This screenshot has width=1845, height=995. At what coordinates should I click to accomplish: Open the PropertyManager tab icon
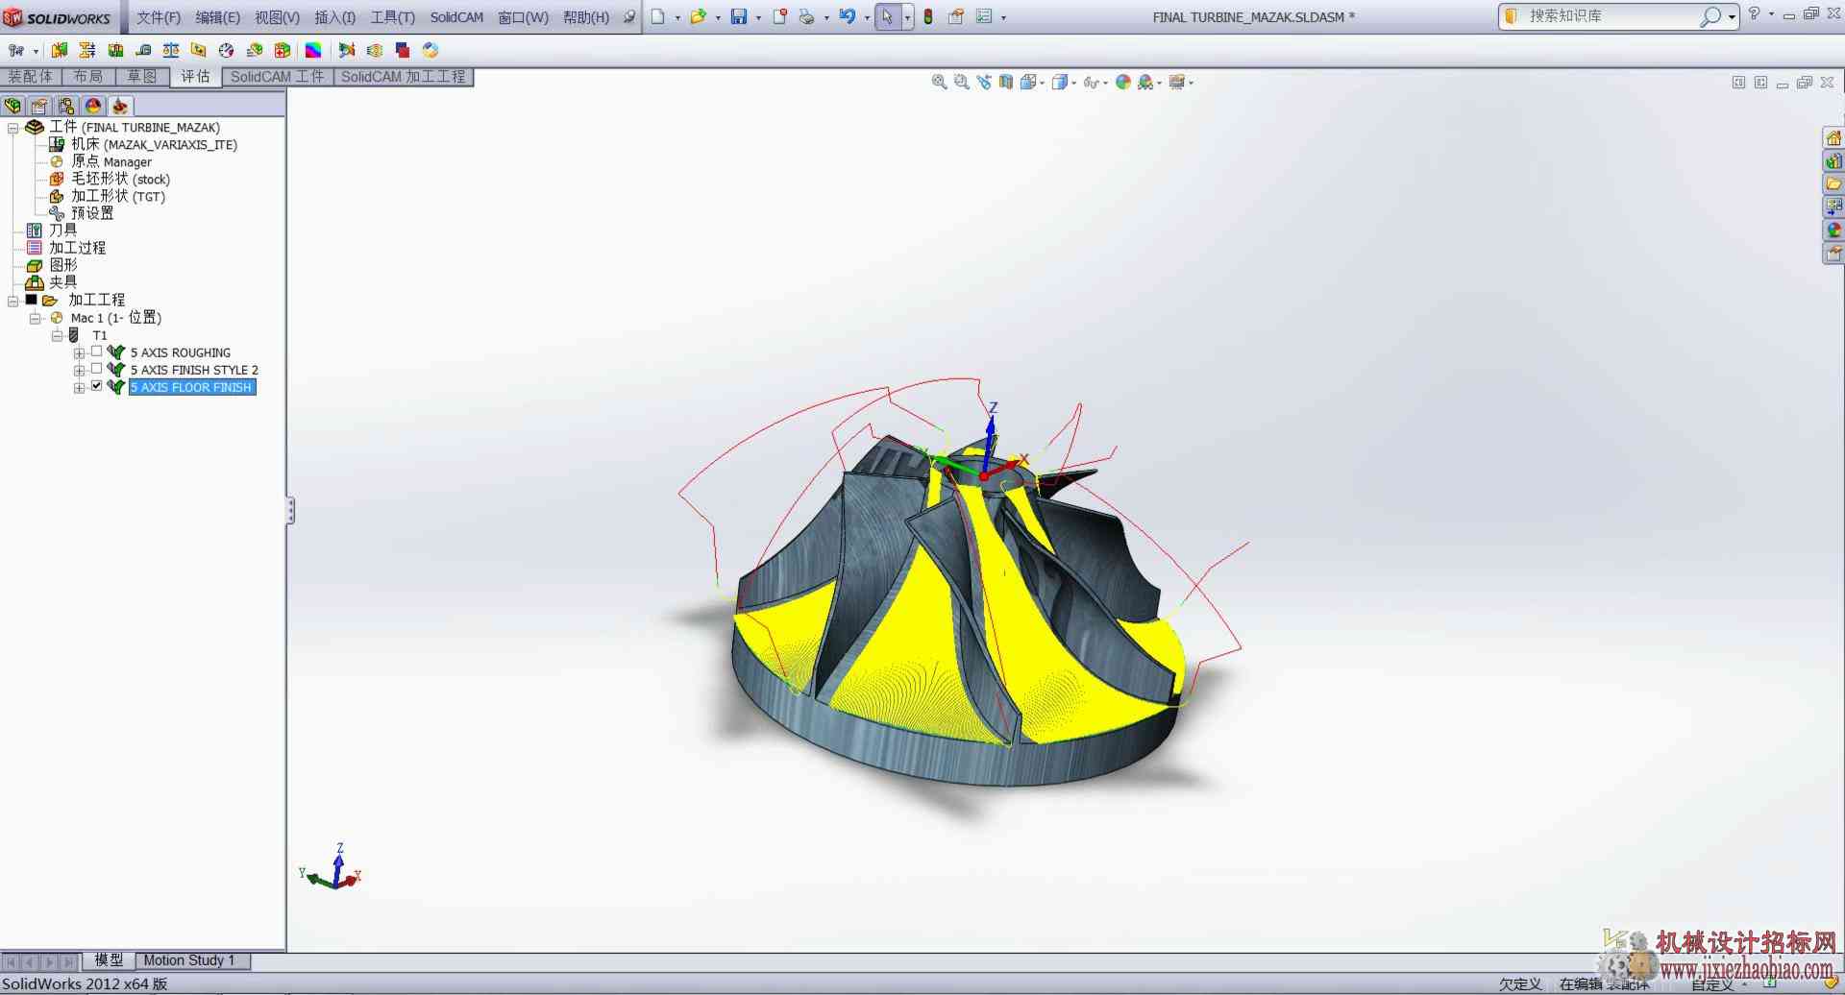pyautogui.click(x=39, y=106)
